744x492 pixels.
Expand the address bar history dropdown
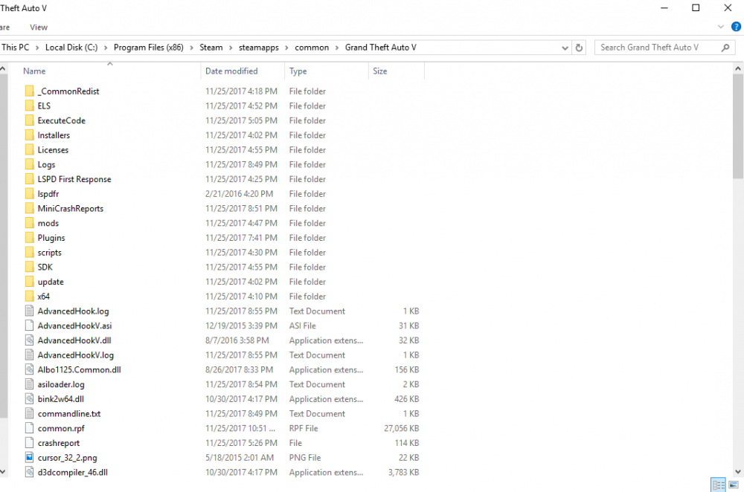(565, 48)
